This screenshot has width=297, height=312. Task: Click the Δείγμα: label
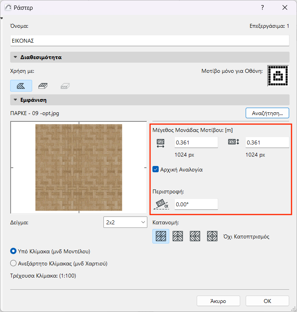[x=19, y=222]
